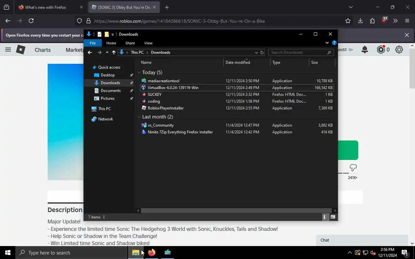Image resolution: width=415 pixels, height=259 pixels.
Task: Open the File ribbon menu
Action: tap(93, 43)
